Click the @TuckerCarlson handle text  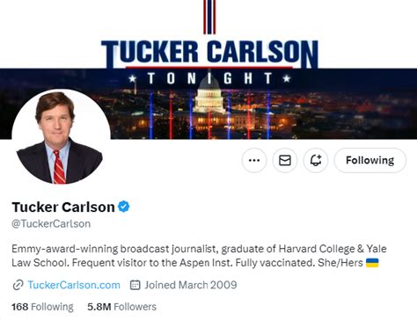pos(51,224)
